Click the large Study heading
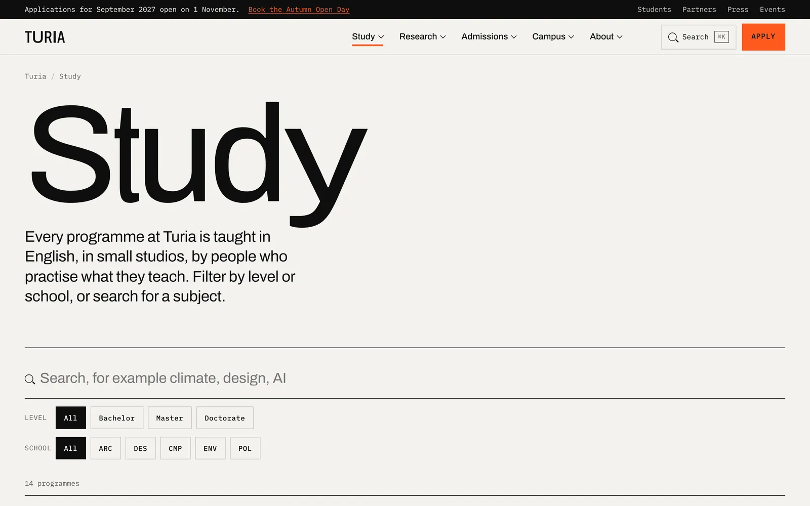810x506 pixels. click(199, 164)
